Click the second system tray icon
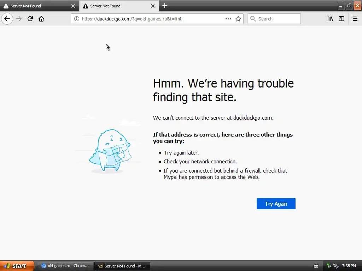362x271 pixels. pos(336,266)
